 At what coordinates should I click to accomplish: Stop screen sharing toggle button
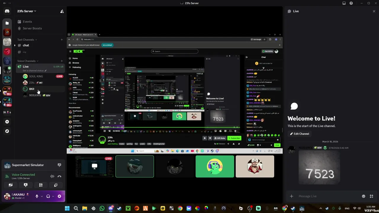click(x=26, y=185)
